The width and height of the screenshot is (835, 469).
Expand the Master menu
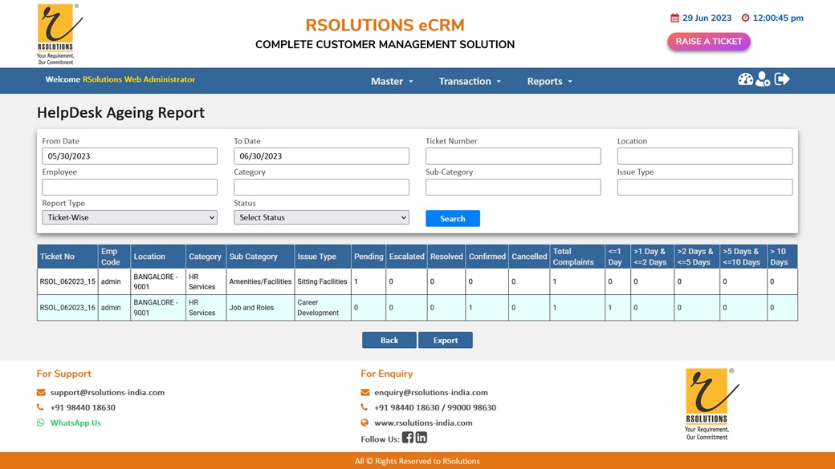point(392,81)
